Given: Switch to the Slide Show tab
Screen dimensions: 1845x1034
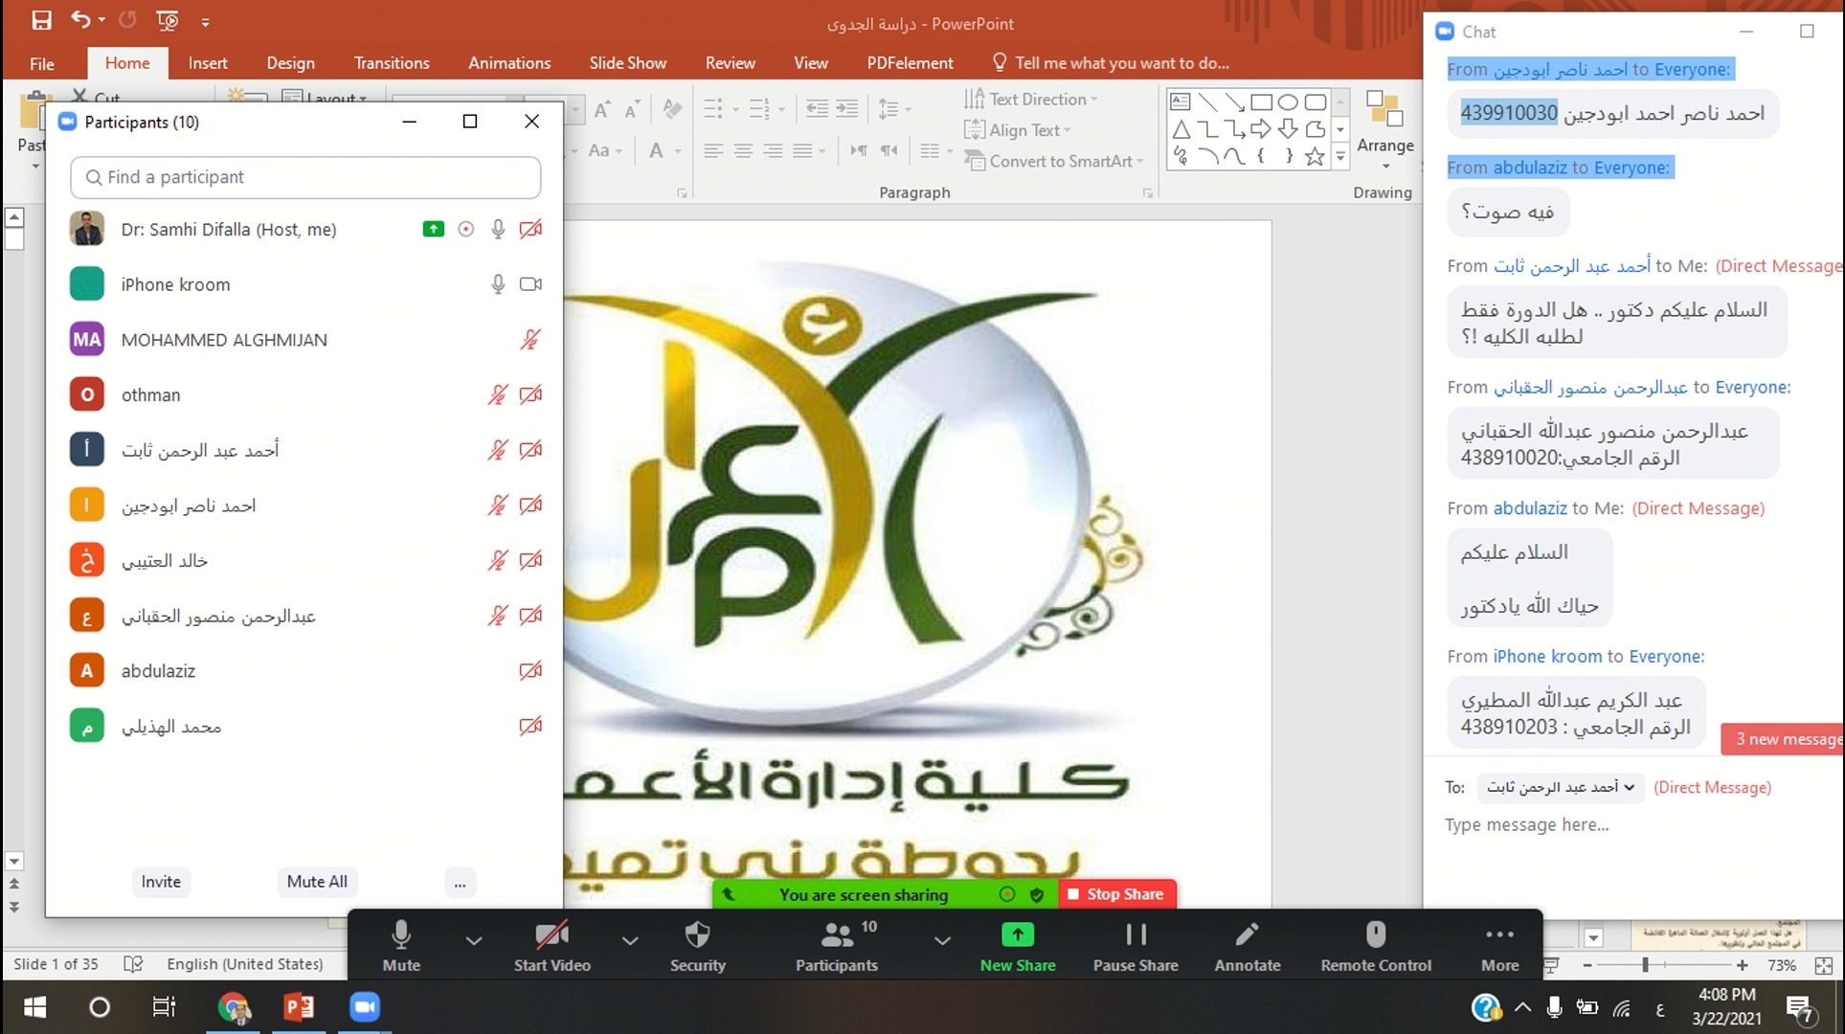Looking at the screenshot, I should [627, 63].
